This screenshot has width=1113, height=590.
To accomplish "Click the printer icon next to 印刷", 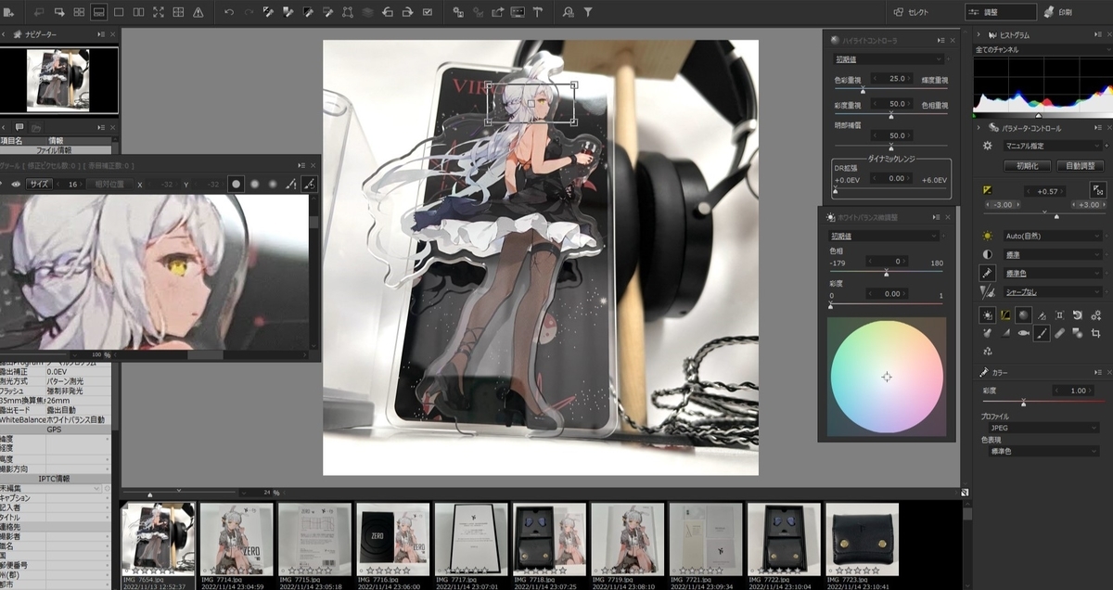I will tap(1048, 12).
